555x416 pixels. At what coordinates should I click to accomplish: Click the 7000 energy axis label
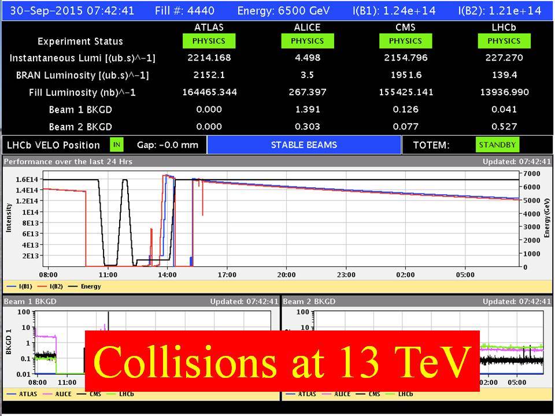(532, 174)
